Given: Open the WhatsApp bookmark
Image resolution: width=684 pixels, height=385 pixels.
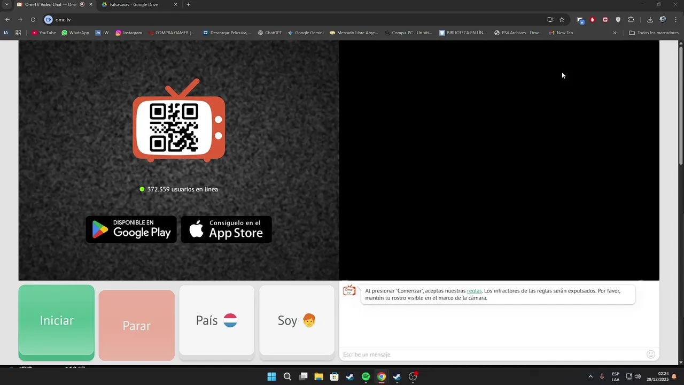Looking at the screenshot, I should [75, 33].
